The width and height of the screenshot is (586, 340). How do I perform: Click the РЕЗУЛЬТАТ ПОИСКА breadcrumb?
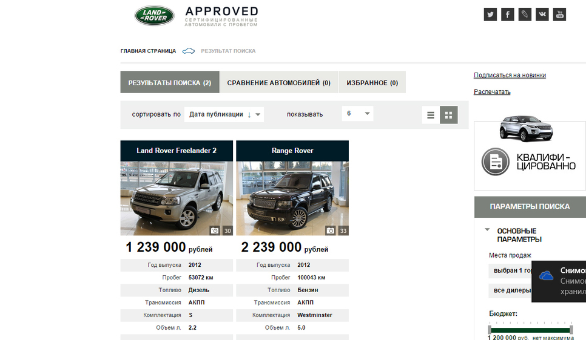coord(228,51)
